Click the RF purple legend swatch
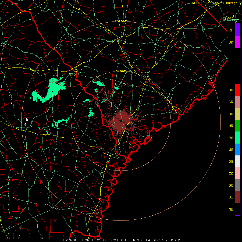This screenshot has height=242, width=242. tap(237, 30)
